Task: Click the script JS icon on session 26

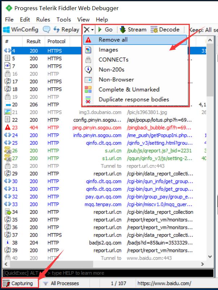Action: [x=8, y=150]
